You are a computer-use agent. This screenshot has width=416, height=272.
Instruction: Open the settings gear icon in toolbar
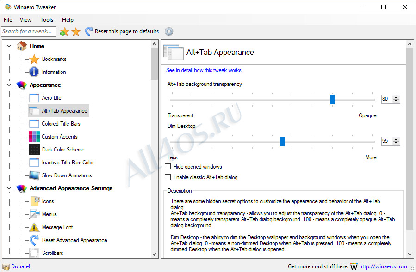coord(169,31)
